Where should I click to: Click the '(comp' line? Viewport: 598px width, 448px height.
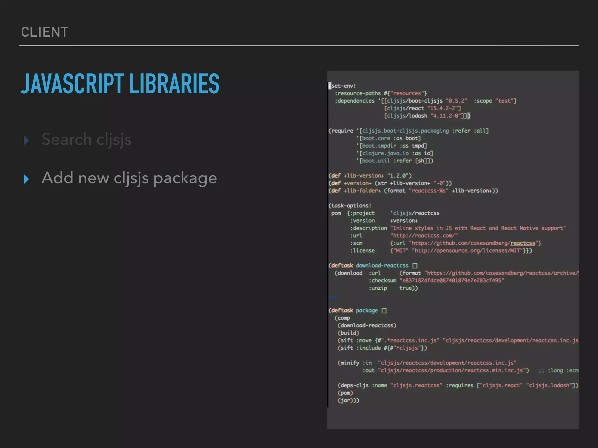click(342, 318)
